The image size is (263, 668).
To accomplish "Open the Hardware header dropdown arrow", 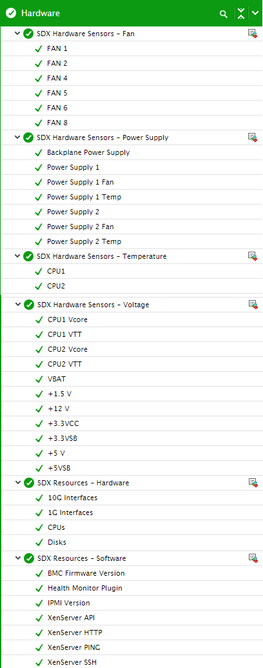I will [x=255, y=13].
